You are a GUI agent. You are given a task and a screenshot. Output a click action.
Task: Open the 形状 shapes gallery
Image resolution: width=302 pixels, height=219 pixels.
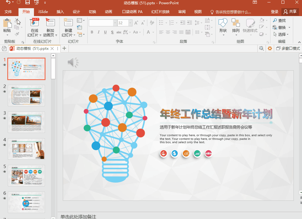[223, 23]
